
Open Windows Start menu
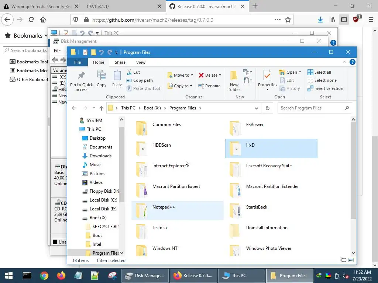click(x=9, y=276)
